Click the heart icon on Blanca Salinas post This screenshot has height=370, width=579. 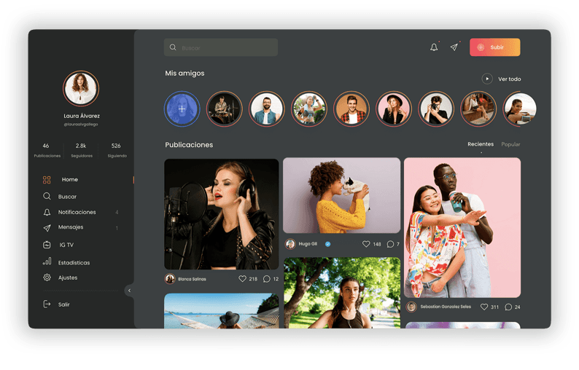point(243,279)
